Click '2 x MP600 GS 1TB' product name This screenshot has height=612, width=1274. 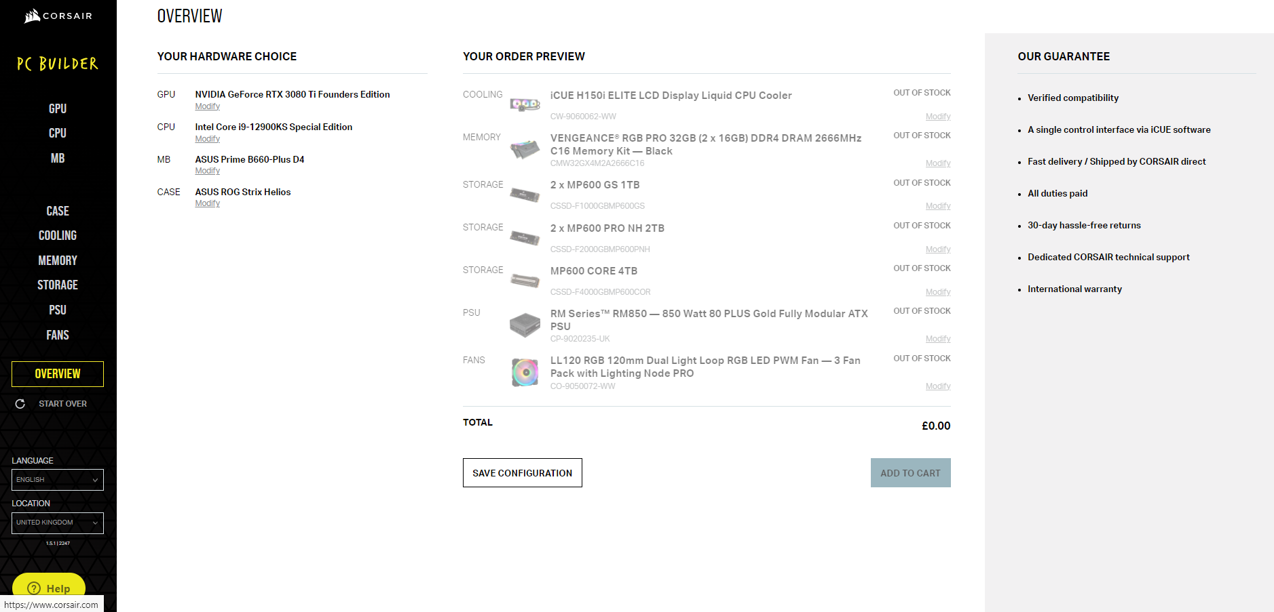point(595,185)
